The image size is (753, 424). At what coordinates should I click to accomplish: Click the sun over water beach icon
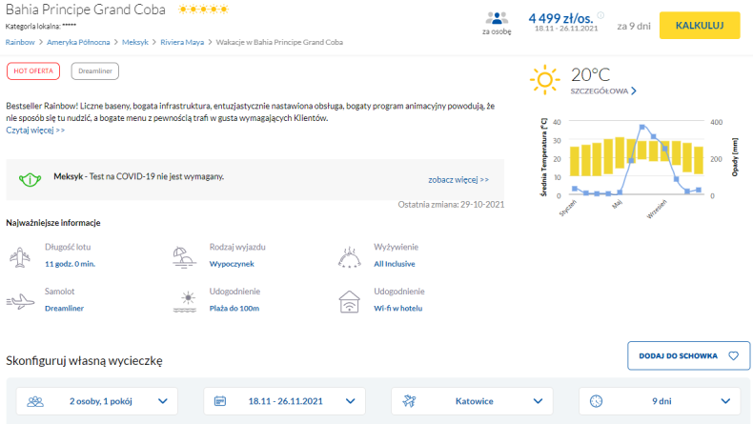(185, 301)
